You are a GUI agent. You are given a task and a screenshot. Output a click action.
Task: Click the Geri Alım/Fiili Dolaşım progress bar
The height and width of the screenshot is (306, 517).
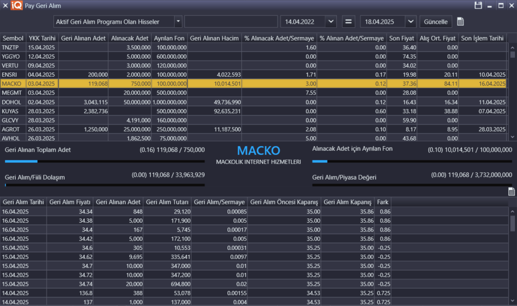pyautogui.click(x=105, y=185)
